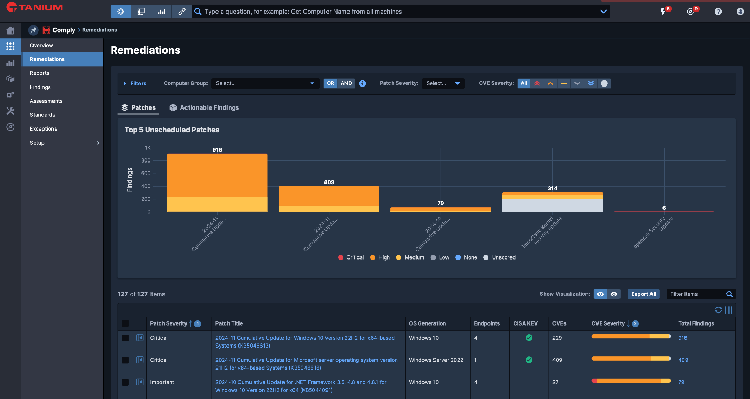Expand the question bar dropdown arrow
750x399 pixels.
603,12
